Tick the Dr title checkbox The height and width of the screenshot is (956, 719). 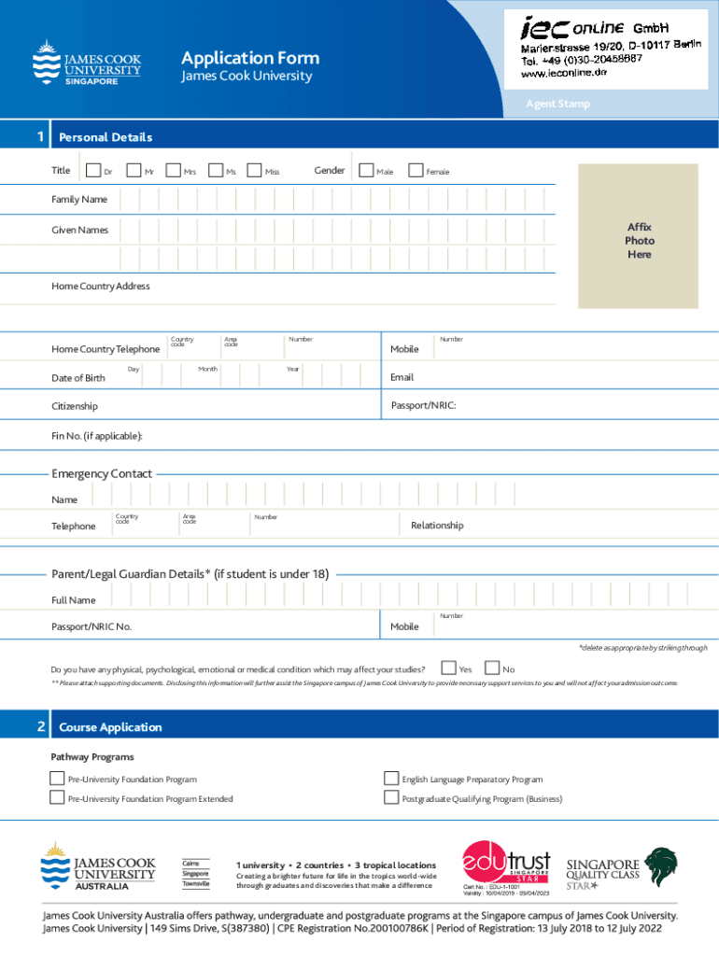pos(93,170)
